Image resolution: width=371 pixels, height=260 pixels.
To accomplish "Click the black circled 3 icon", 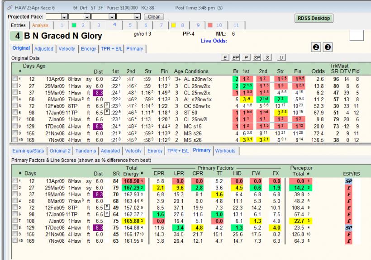I will pyautogui.click(x=328, y=47).
